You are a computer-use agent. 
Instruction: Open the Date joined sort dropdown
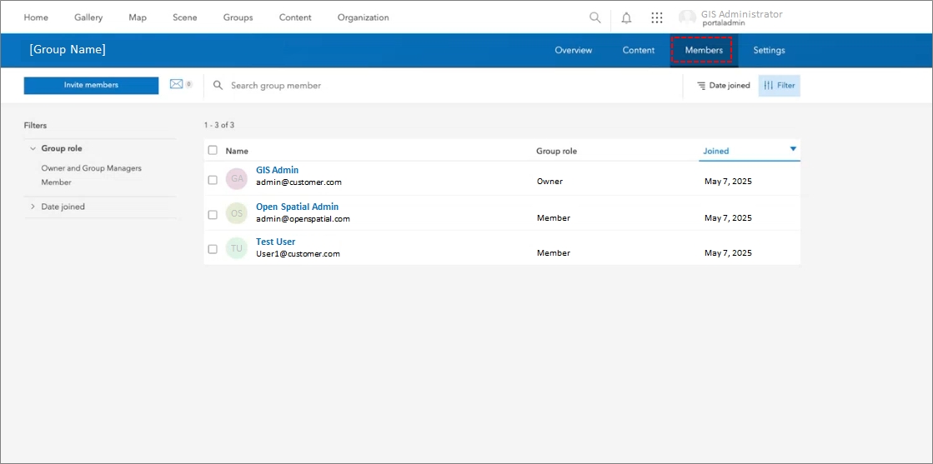click(x=724, y=86)
